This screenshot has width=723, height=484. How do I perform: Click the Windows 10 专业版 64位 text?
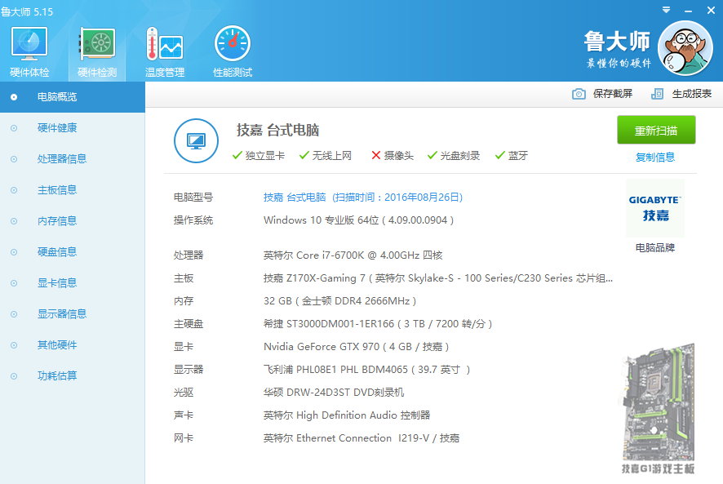359,220
